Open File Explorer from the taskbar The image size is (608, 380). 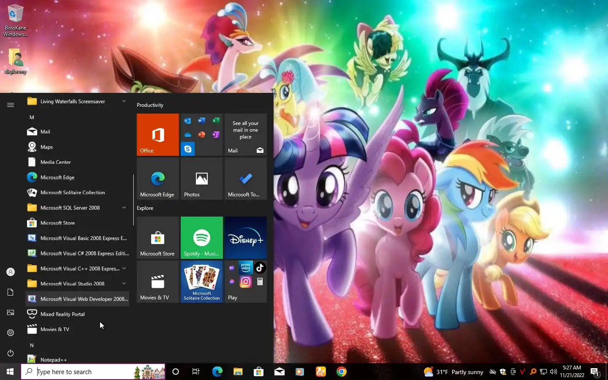pos(238,372)
